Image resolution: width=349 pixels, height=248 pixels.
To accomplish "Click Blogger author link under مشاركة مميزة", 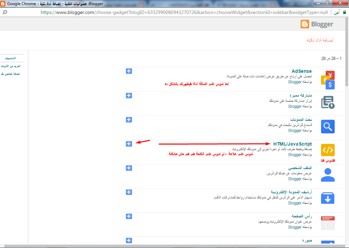I will (x=295, y=106).
